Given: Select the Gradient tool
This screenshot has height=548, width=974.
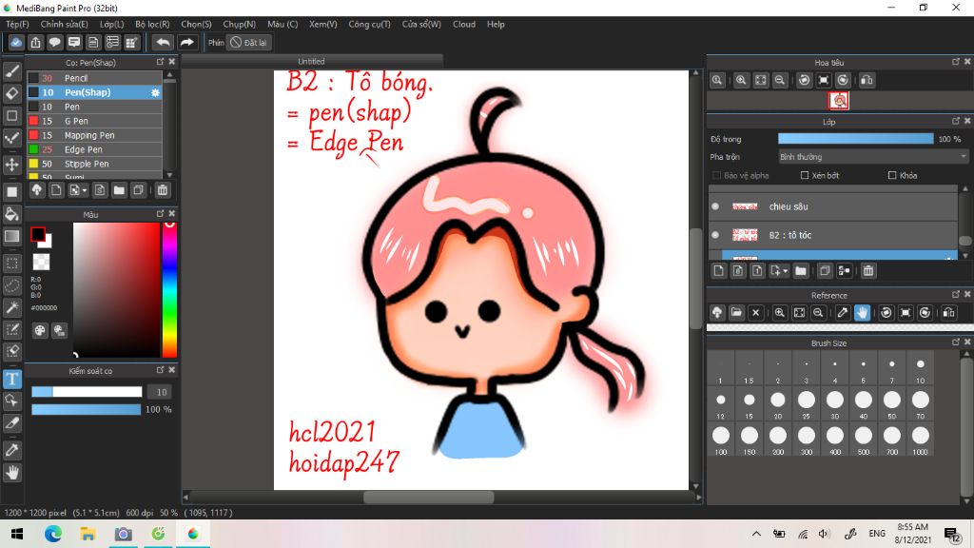Looking at the screenshot, I should pos(11,236).
